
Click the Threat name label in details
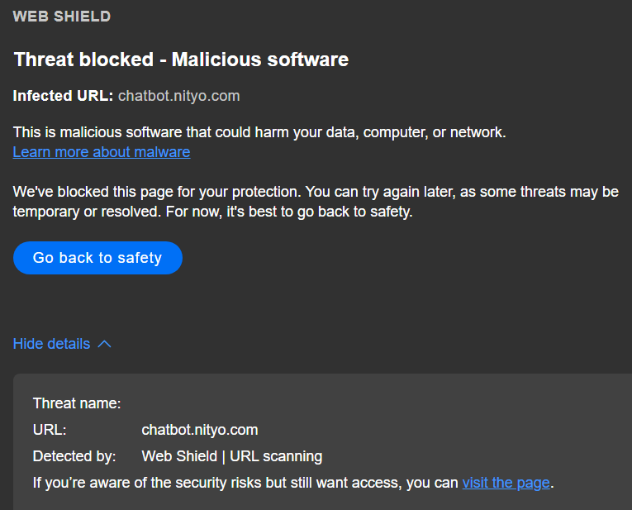pyautogui.click(x=77, y=403)
